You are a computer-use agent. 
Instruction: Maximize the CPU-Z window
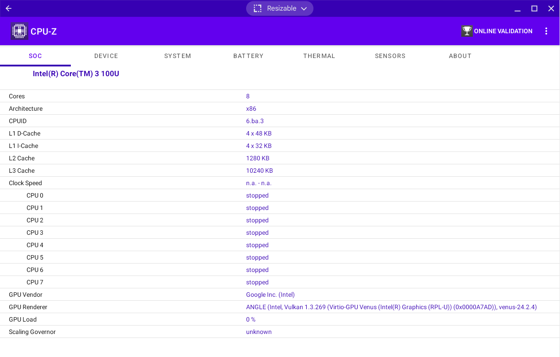[534, 8]
